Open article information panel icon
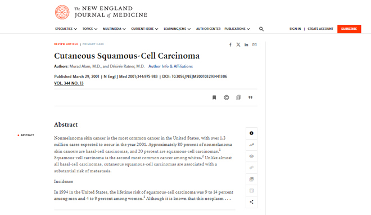 [251, 133]
